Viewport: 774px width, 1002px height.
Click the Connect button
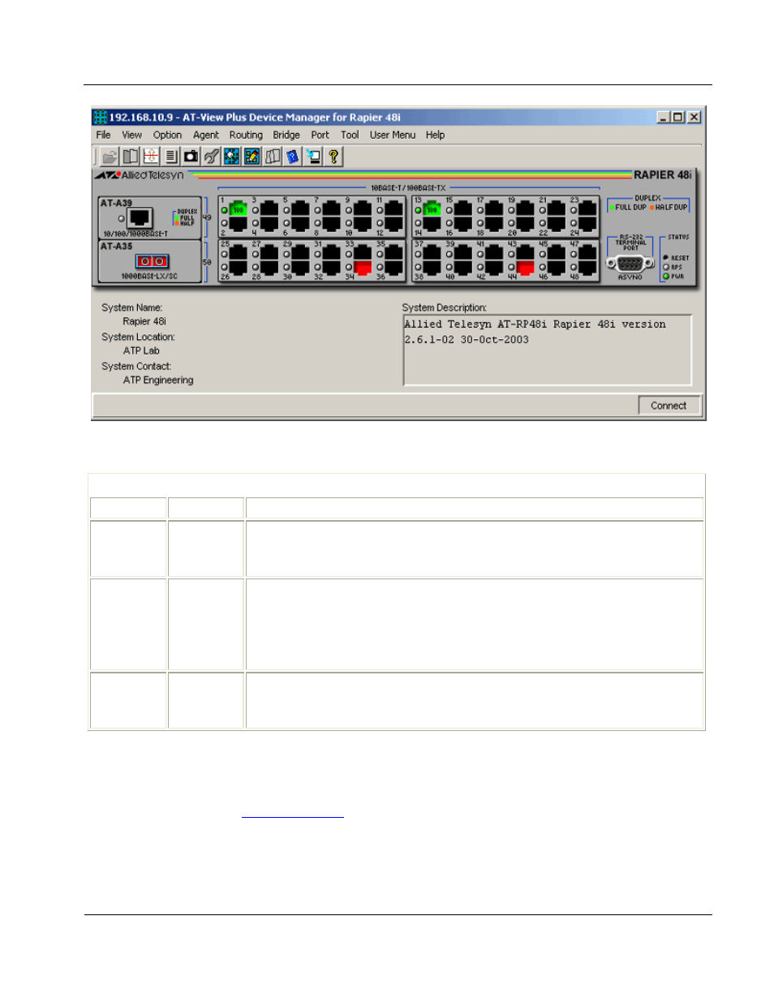[669, 406]
